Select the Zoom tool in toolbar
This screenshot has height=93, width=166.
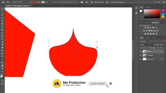pyautogui.click(x=2, y=68)
